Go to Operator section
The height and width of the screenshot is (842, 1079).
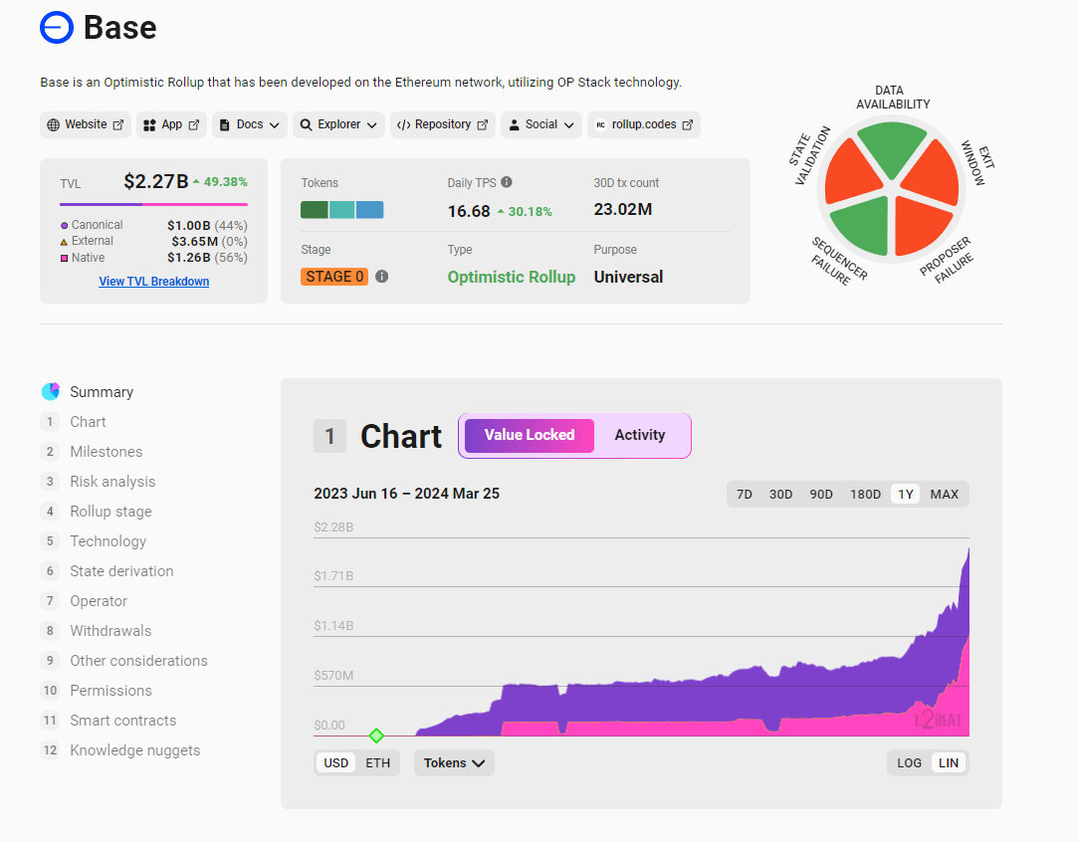click(x=99, y=601)
